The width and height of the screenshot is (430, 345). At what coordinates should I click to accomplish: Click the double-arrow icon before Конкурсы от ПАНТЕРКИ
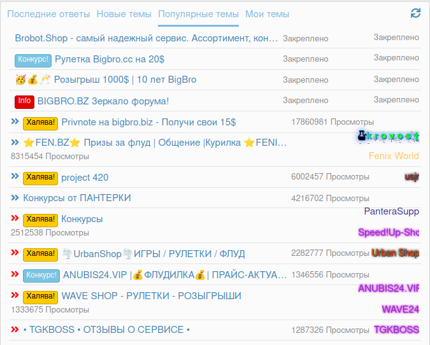[15, 197]
